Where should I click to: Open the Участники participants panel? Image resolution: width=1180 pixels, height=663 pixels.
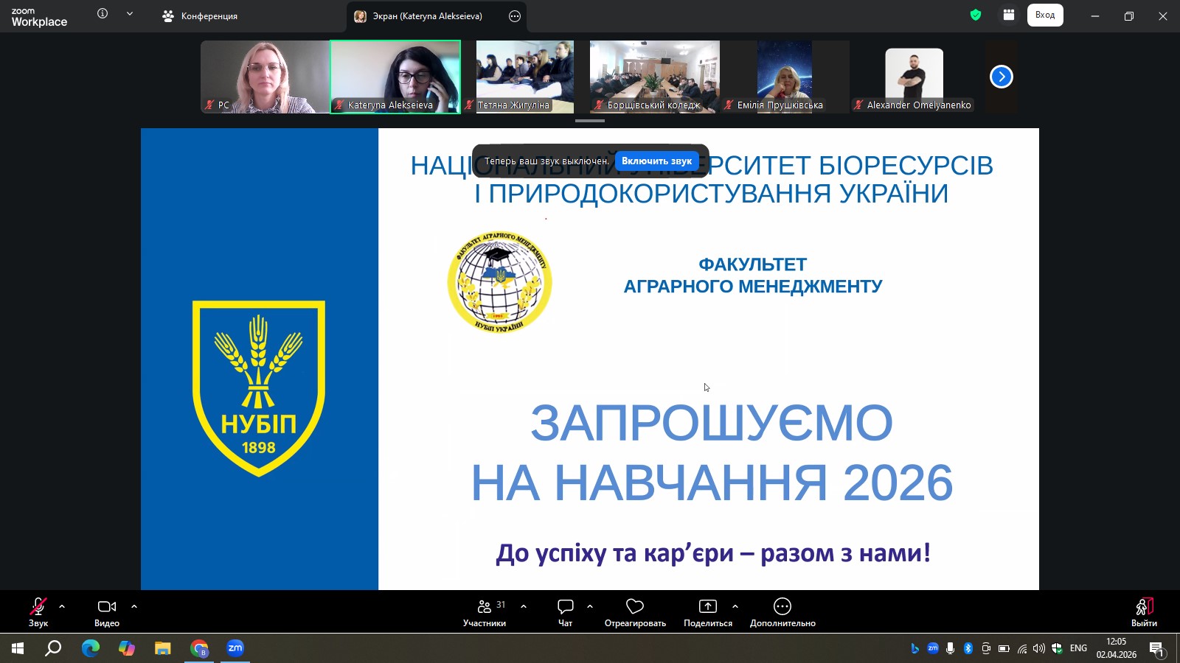tap(485, 611)
